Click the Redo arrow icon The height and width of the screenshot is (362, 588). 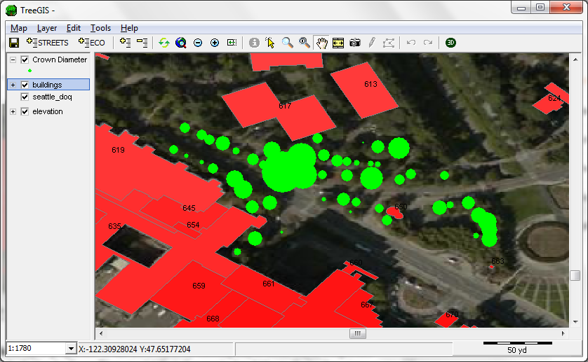(428, 43)
